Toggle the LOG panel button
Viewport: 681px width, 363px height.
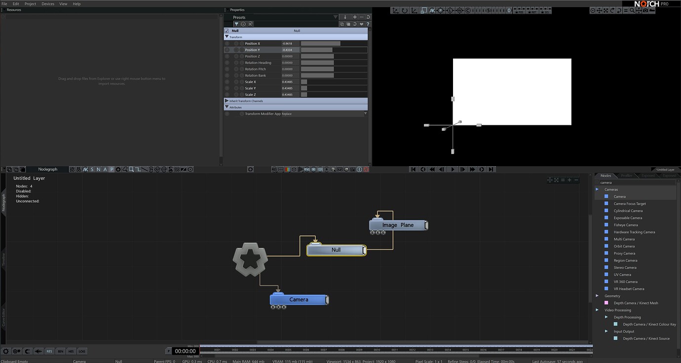click(x=82, y=351)
